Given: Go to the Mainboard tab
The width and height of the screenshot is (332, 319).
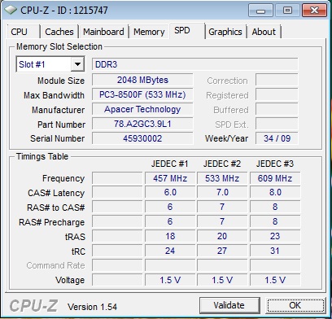Looking at the screenshot, I should 103,32.
